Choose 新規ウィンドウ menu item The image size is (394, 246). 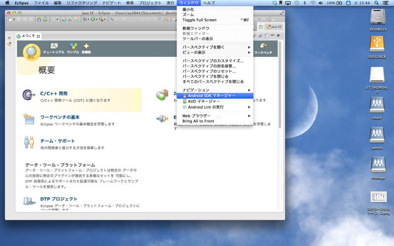click(x=215, y=29)
